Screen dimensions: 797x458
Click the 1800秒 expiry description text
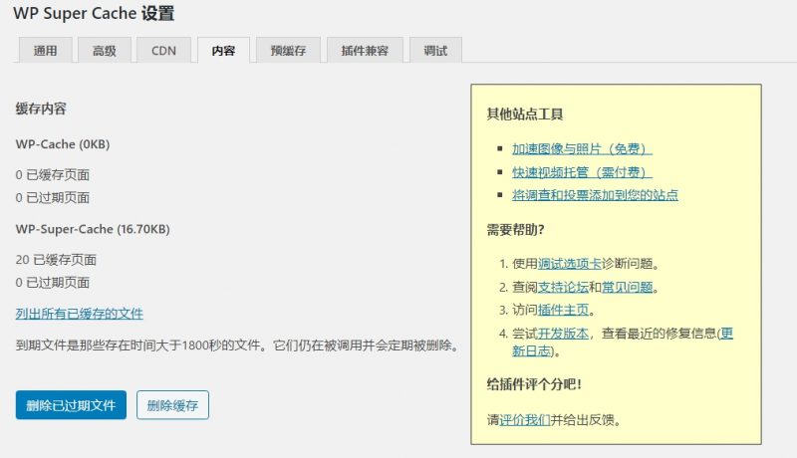238,345
